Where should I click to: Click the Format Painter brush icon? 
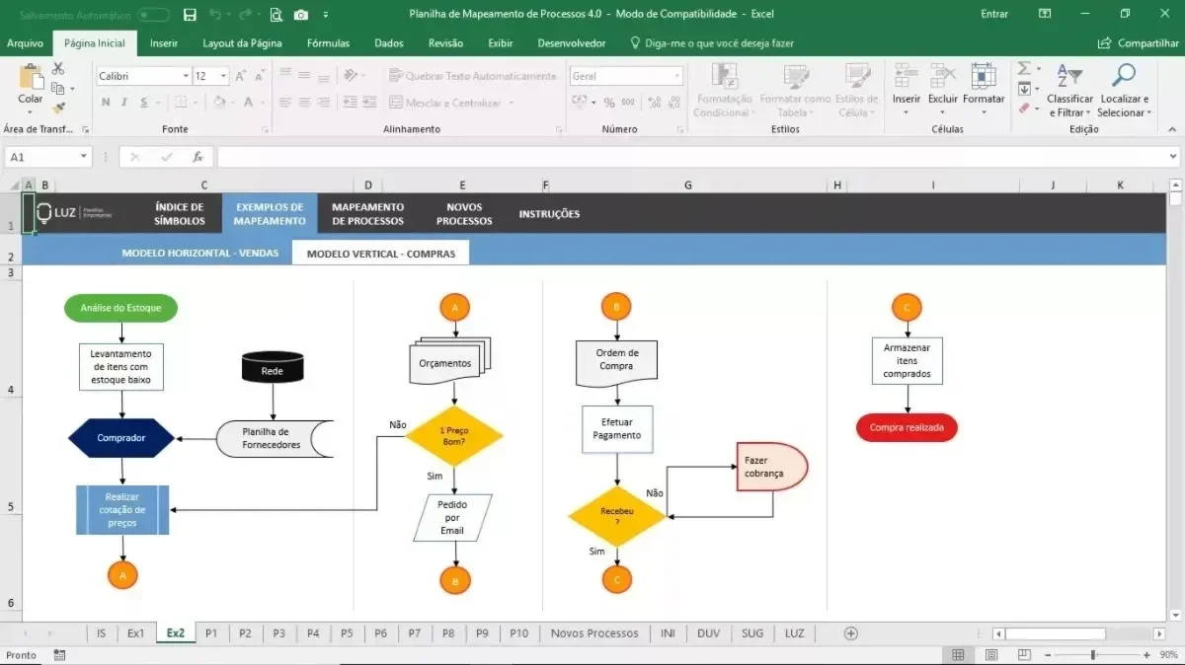(58, 109)
